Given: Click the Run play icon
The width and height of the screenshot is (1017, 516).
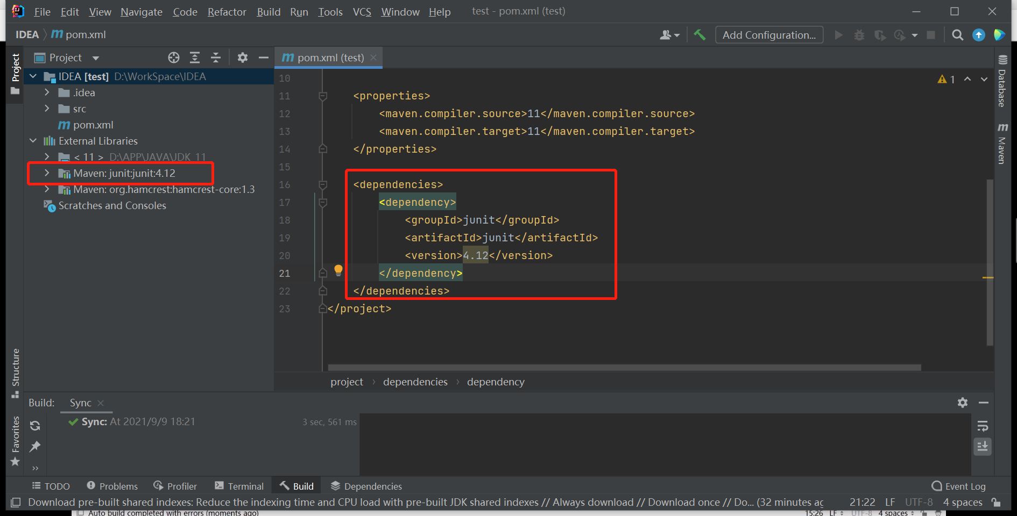Looking at the screenshot, I should [838, 35].
